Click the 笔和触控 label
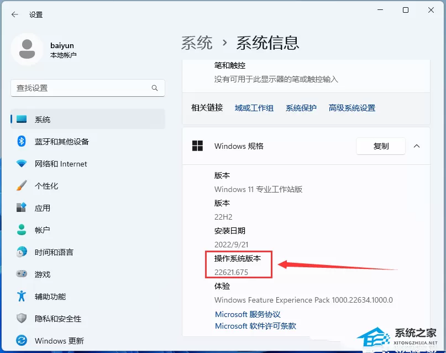 tap(230, 65)
